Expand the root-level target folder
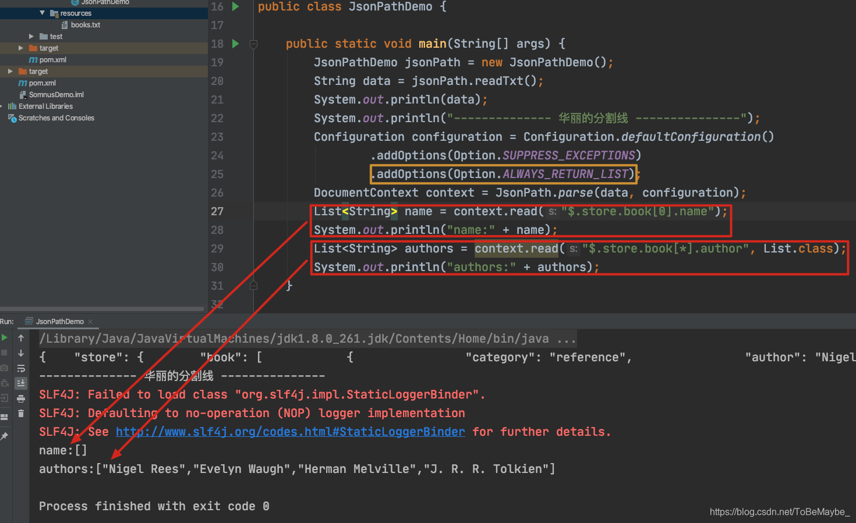The image size is (856, 523). click(10, 71)
